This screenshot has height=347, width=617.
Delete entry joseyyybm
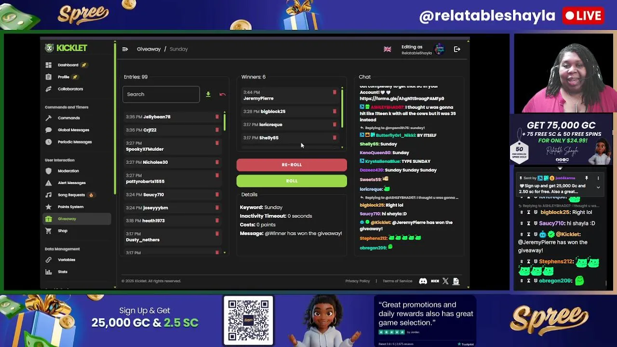[x=217, y=208]
